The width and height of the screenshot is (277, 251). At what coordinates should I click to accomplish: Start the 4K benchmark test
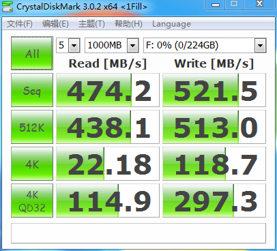coord(32,164)
